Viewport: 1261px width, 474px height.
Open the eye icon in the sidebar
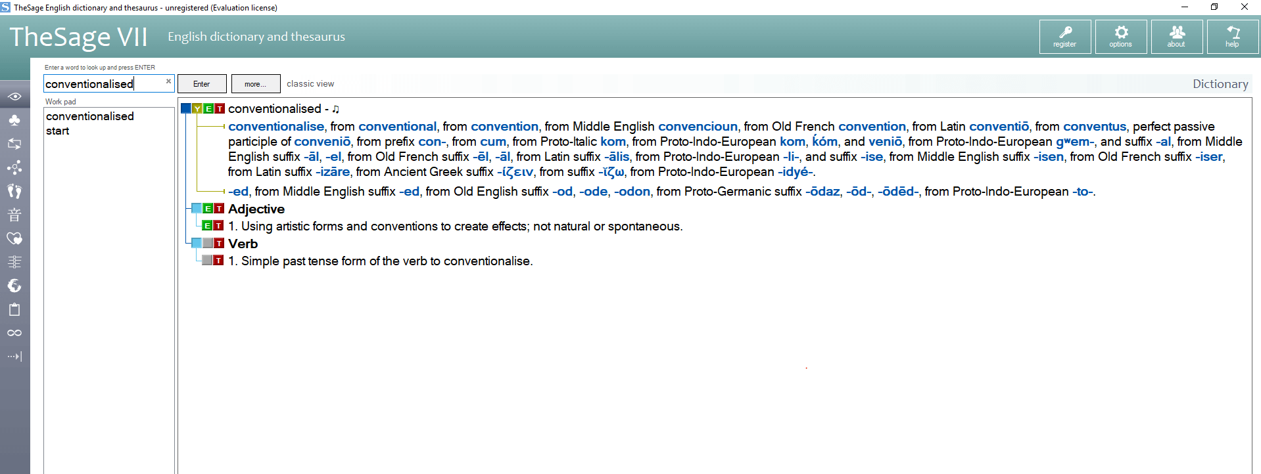14,97
